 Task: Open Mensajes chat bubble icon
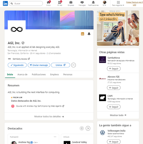(x=82, y=2)
